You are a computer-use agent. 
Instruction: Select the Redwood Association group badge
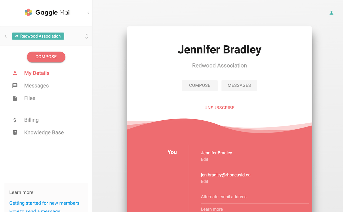(38, 36)
